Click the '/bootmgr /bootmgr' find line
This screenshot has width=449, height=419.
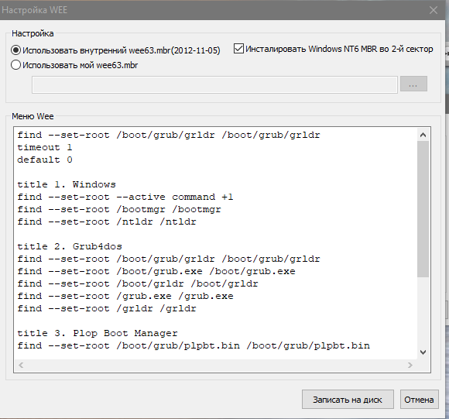119,209
